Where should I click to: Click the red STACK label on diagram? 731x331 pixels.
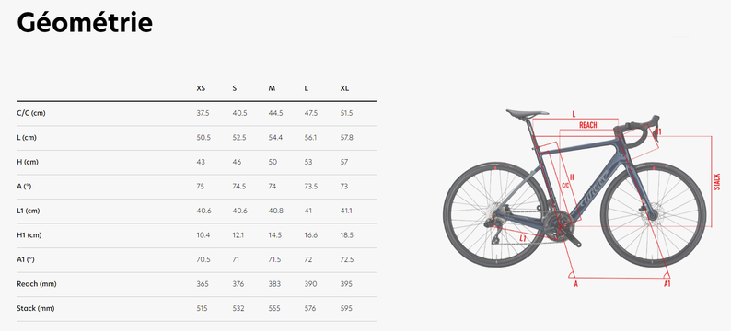tap(717, 181)
